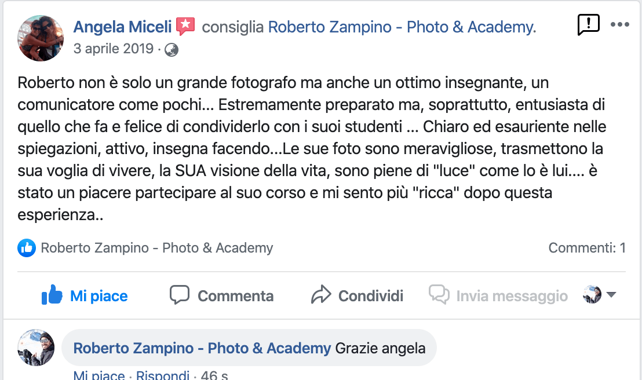Click the globe public privacy icon

click(x=172, y=50)
